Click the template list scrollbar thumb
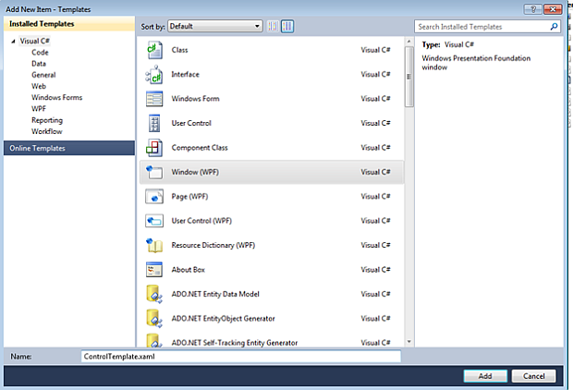The image size is (573, 390). [x=408, y=77]
